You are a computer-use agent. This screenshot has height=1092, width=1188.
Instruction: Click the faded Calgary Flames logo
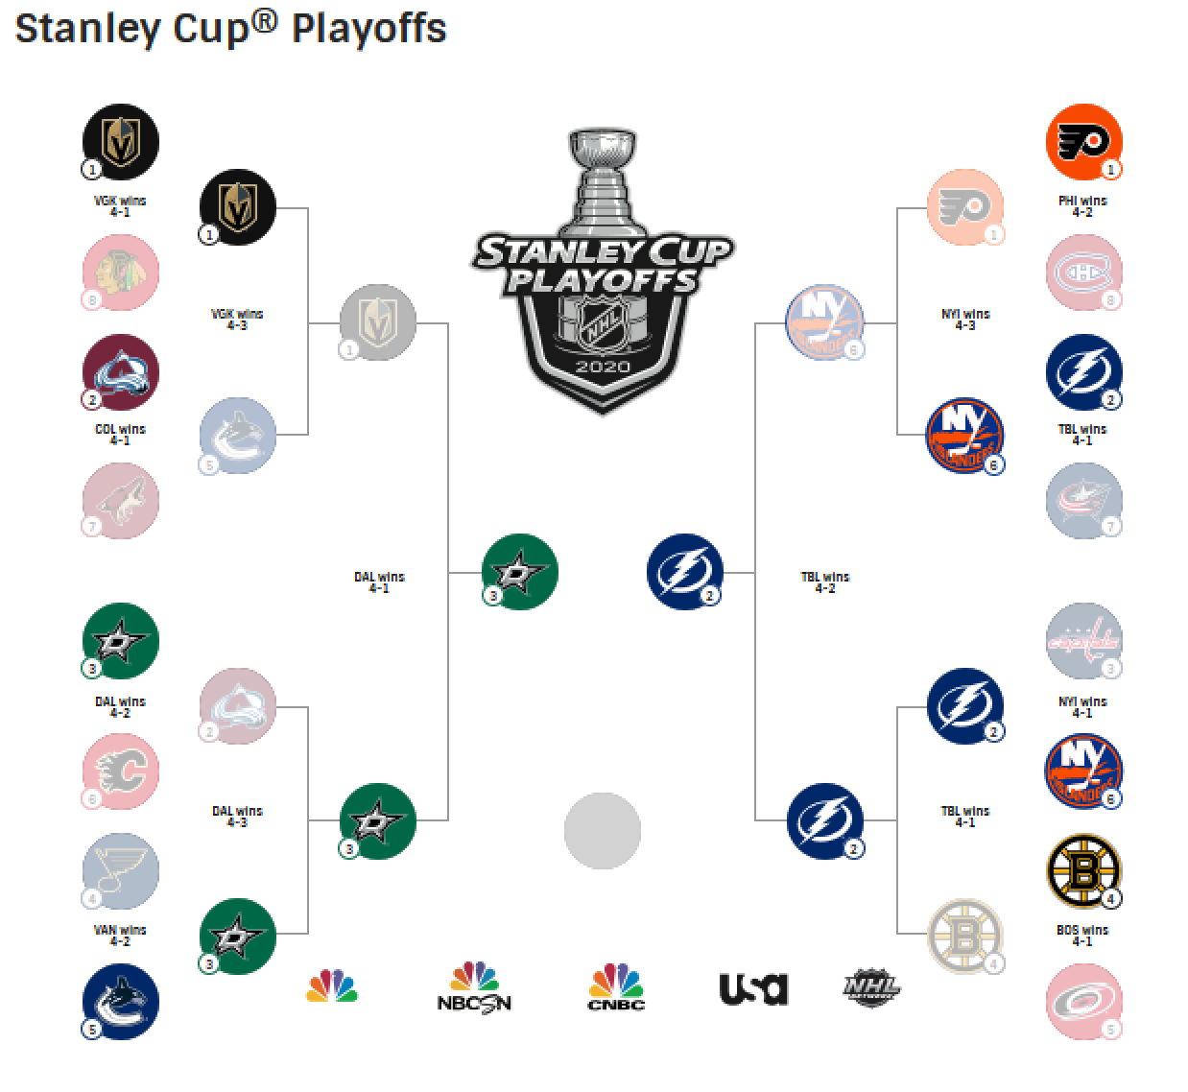(121, 772)
